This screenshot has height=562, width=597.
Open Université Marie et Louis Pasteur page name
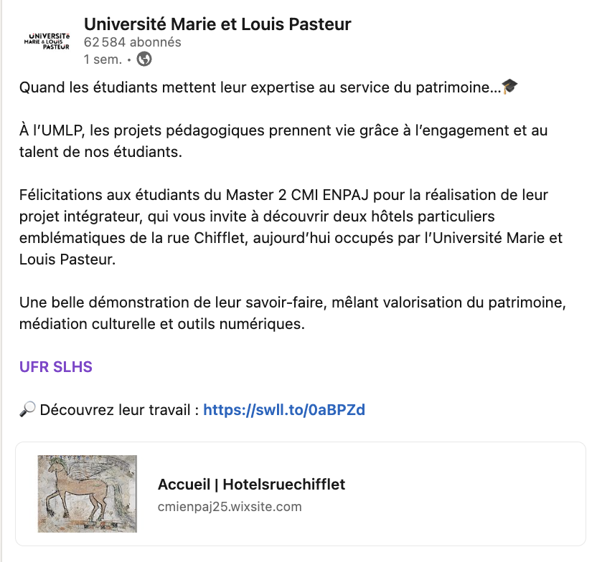click(217, 24)
